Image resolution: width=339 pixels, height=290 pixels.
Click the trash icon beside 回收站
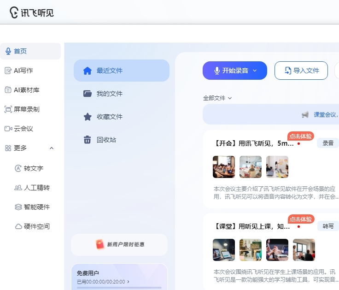[x=88, y=140]
